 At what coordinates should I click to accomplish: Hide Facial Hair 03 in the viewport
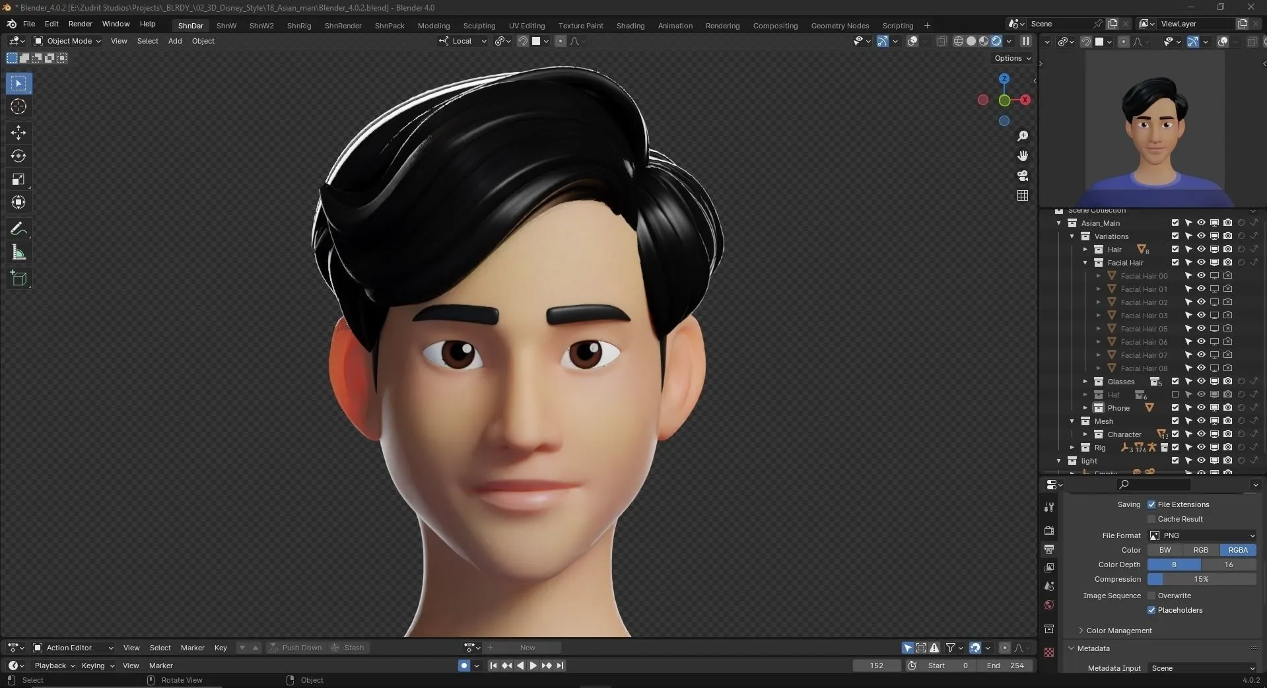(1200, 315)
